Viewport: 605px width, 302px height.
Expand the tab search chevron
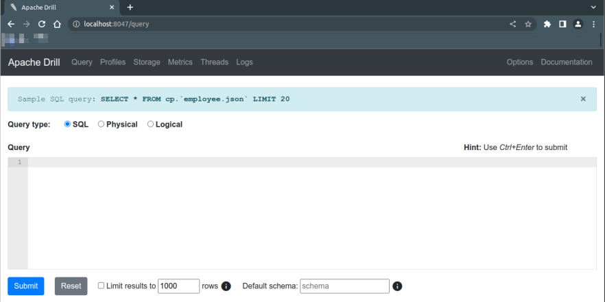(x=593, y=7)
